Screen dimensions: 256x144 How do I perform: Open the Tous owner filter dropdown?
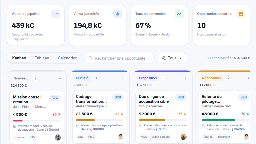click(x=172, y=58)
